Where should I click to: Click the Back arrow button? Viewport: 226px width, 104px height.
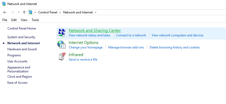(x=5, y=12)
